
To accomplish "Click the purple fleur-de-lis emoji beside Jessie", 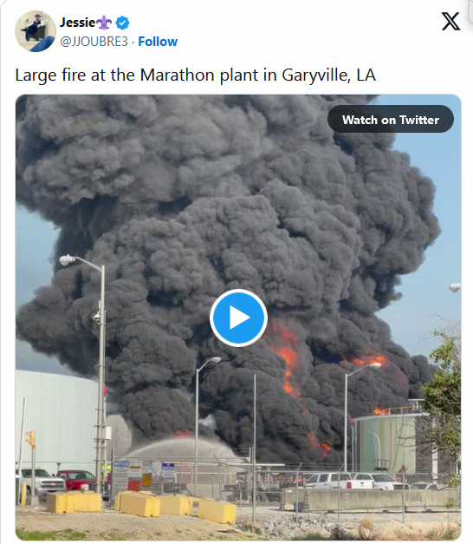I will point(104,23).
